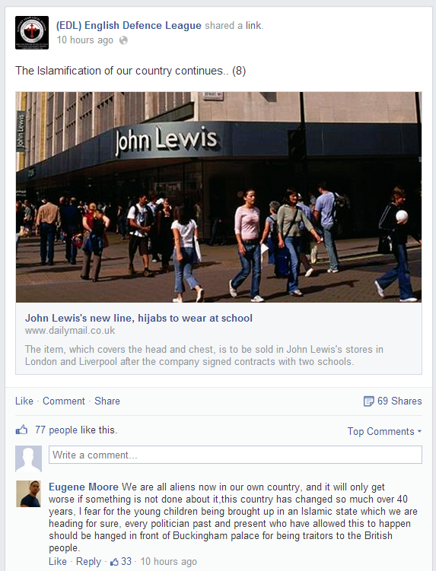Click Comment under the post

(64, 401)
